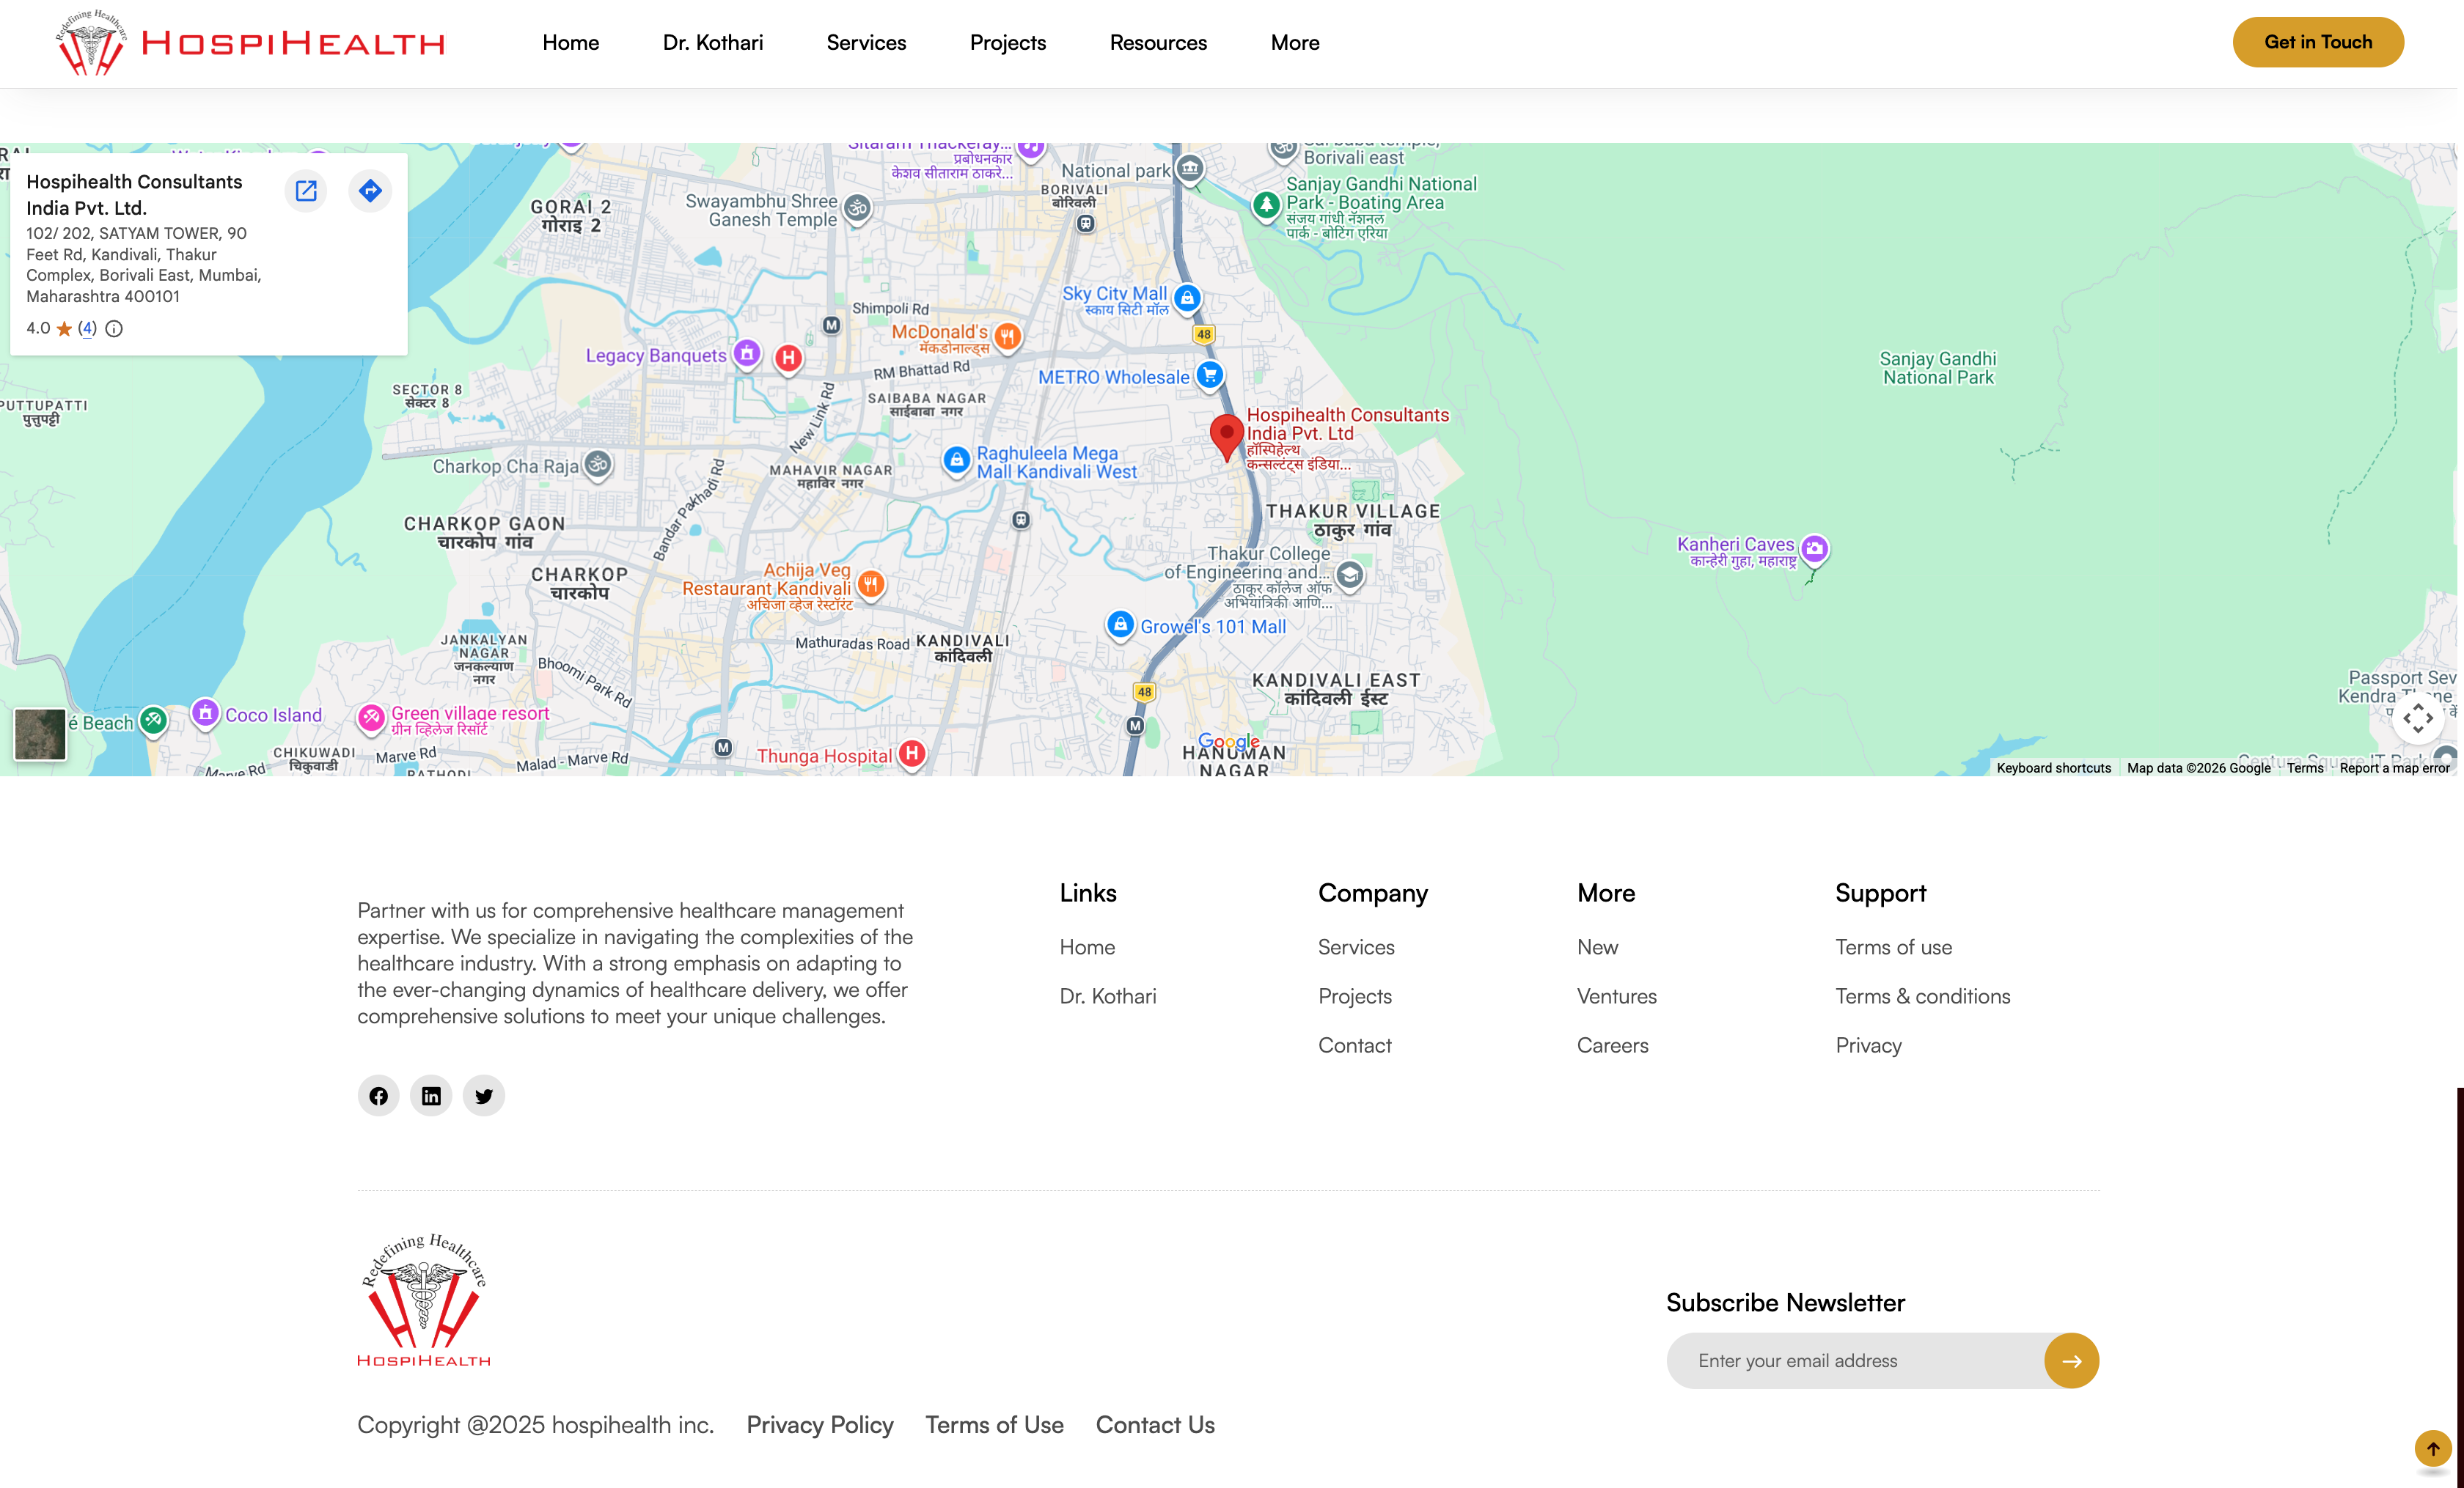The width and height of the screenshot is (2464, 1488).
Task: Open the Privacy link under Support
Action: click(x=1869, y=1045)
